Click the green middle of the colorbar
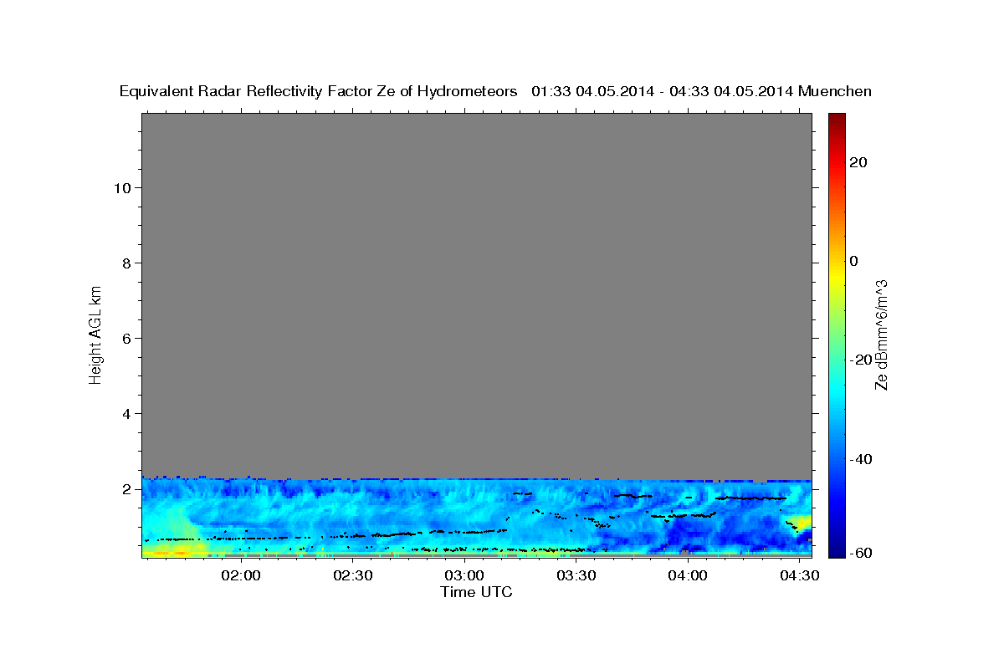 pos(837,334)
